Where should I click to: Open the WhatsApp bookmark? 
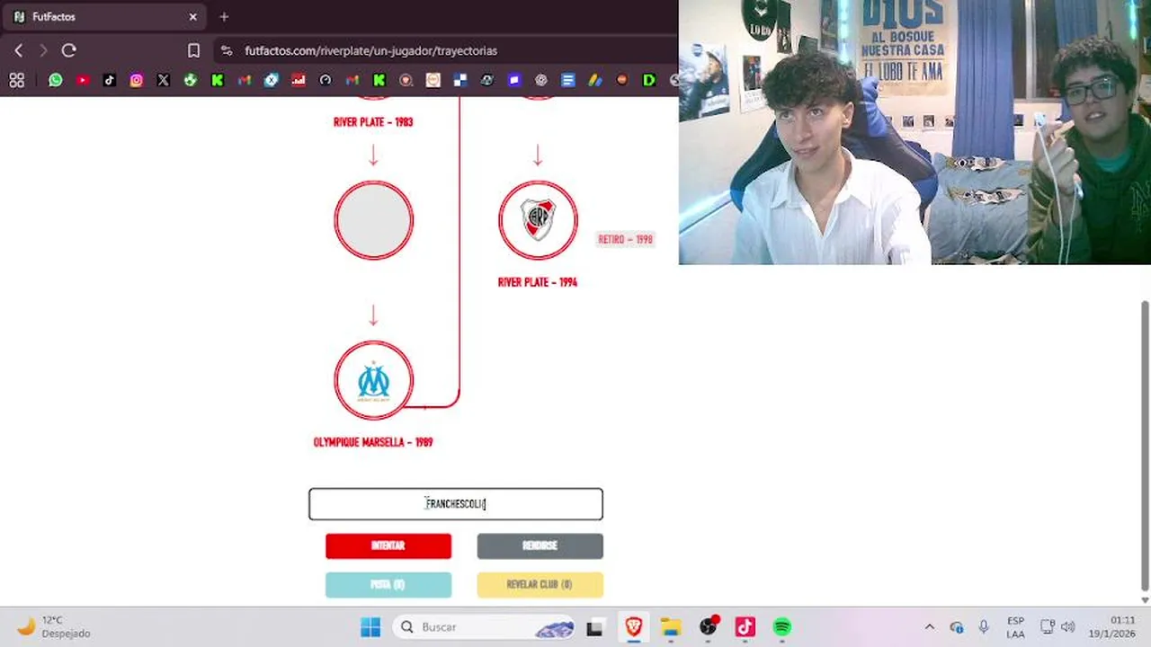click(56, 80)
